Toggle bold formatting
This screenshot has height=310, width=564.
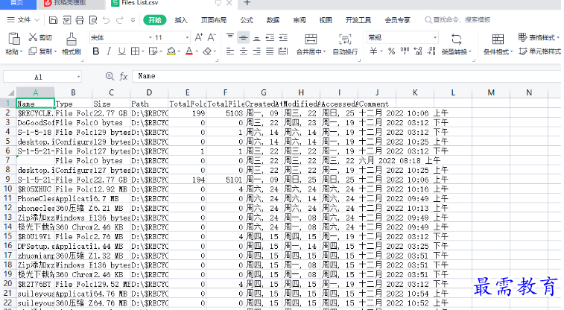[95, 51]
